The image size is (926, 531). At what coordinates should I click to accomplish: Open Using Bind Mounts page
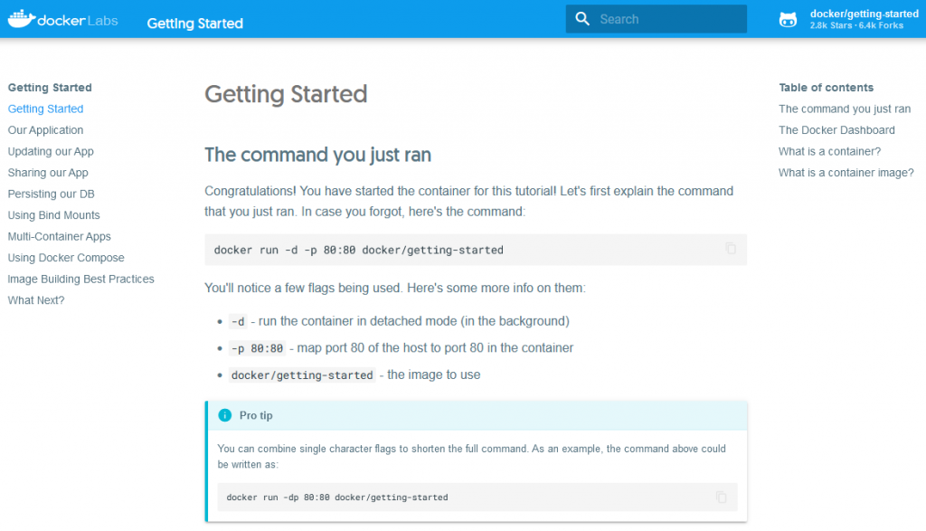[53, 215]
